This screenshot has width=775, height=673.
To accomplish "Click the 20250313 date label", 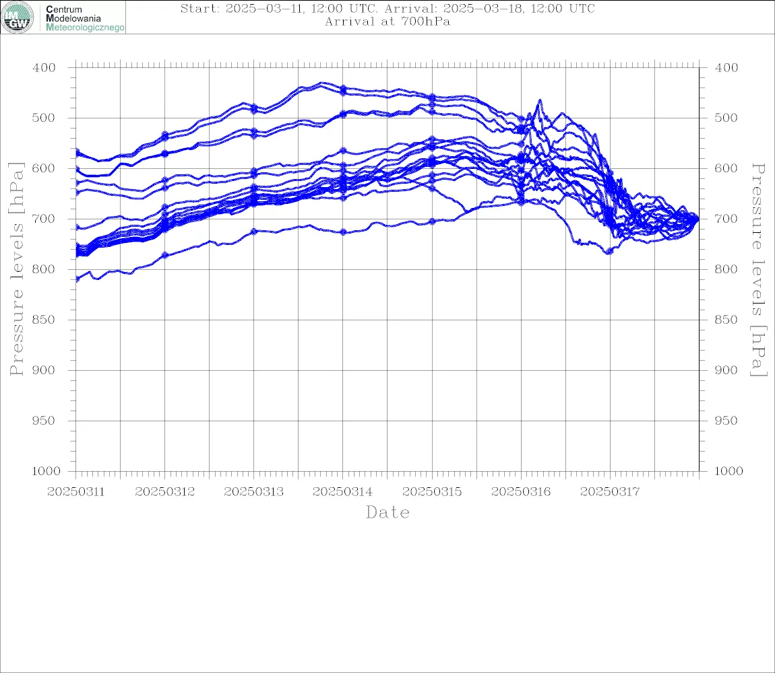I will [253, 492].
